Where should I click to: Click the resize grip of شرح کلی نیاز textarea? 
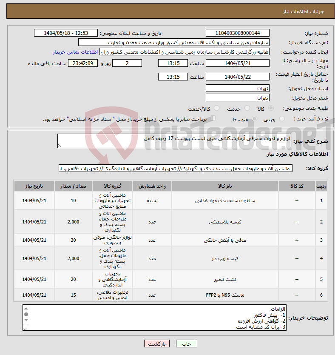[60, 146]
